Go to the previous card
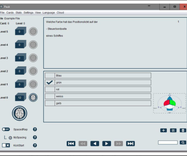This screenshot has height=156, width=187. pos(95,144)
